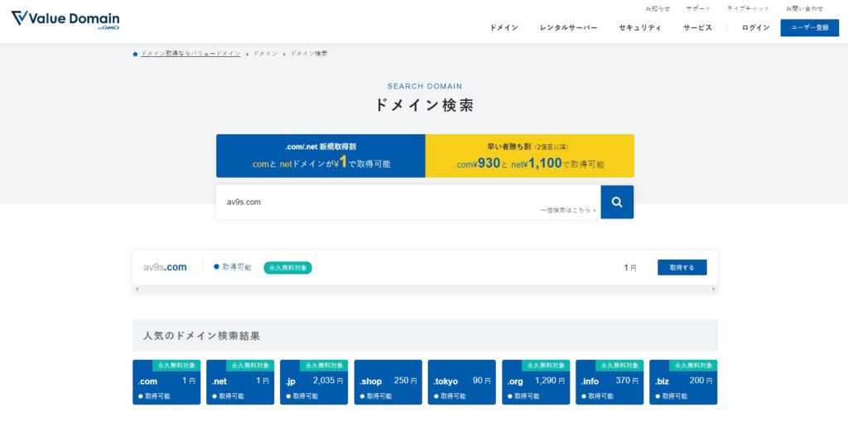
Task: Click the av9s.com result domain name
Action: (x=165, y=267)
